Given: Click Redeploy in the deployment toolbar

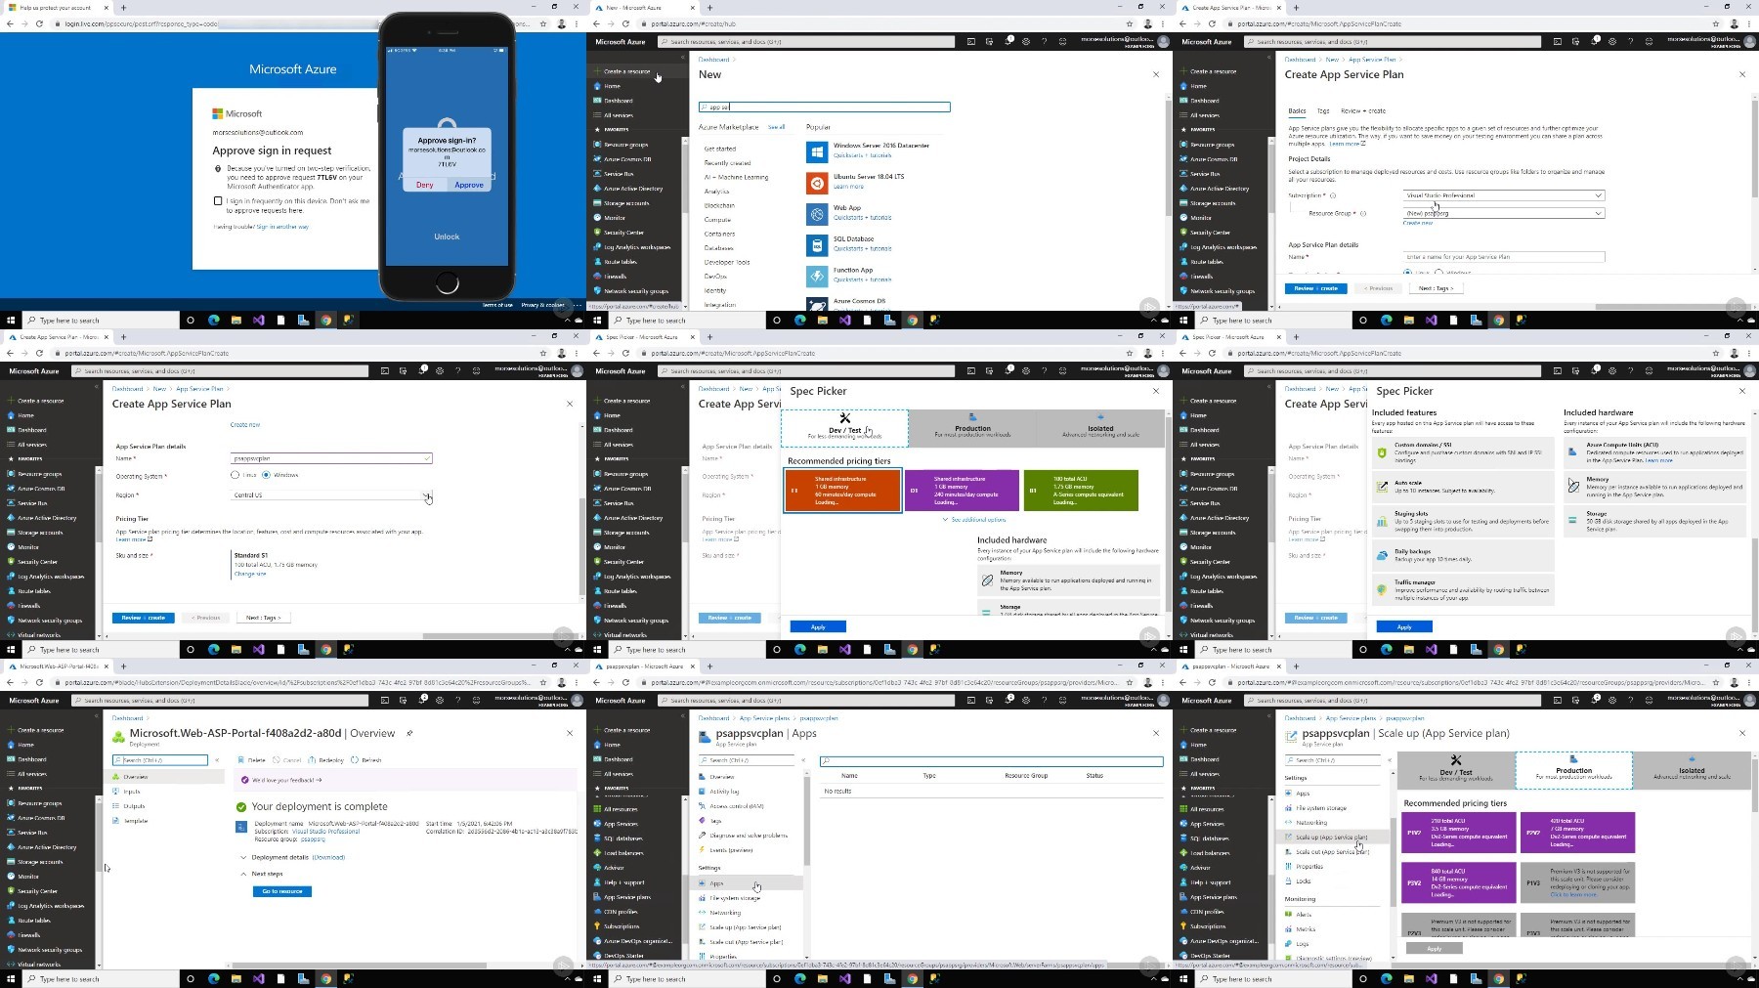Looking at the screenshot, I should click(x=326, y=760).
